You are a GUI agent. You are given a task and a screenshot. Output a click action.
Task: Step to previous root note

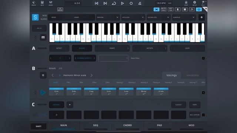click(x=51, y=58)
